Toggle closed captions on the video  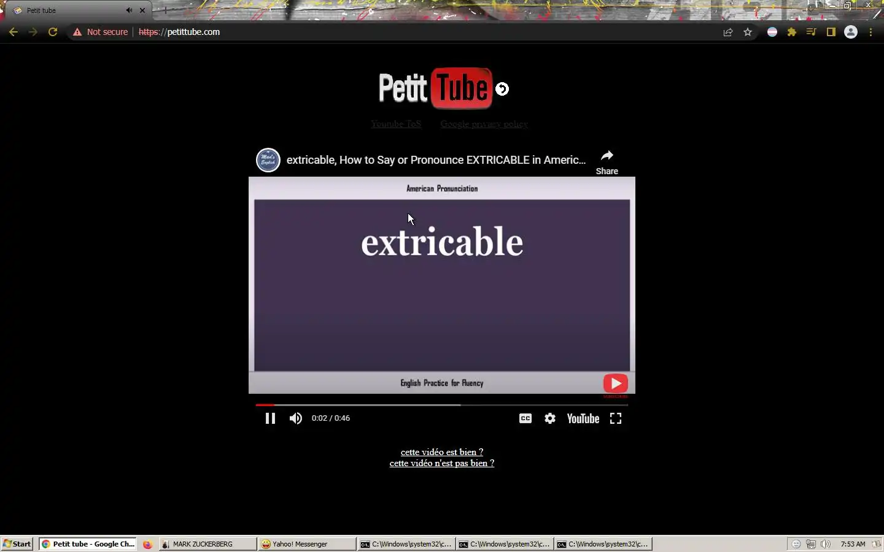pos(525,418)
